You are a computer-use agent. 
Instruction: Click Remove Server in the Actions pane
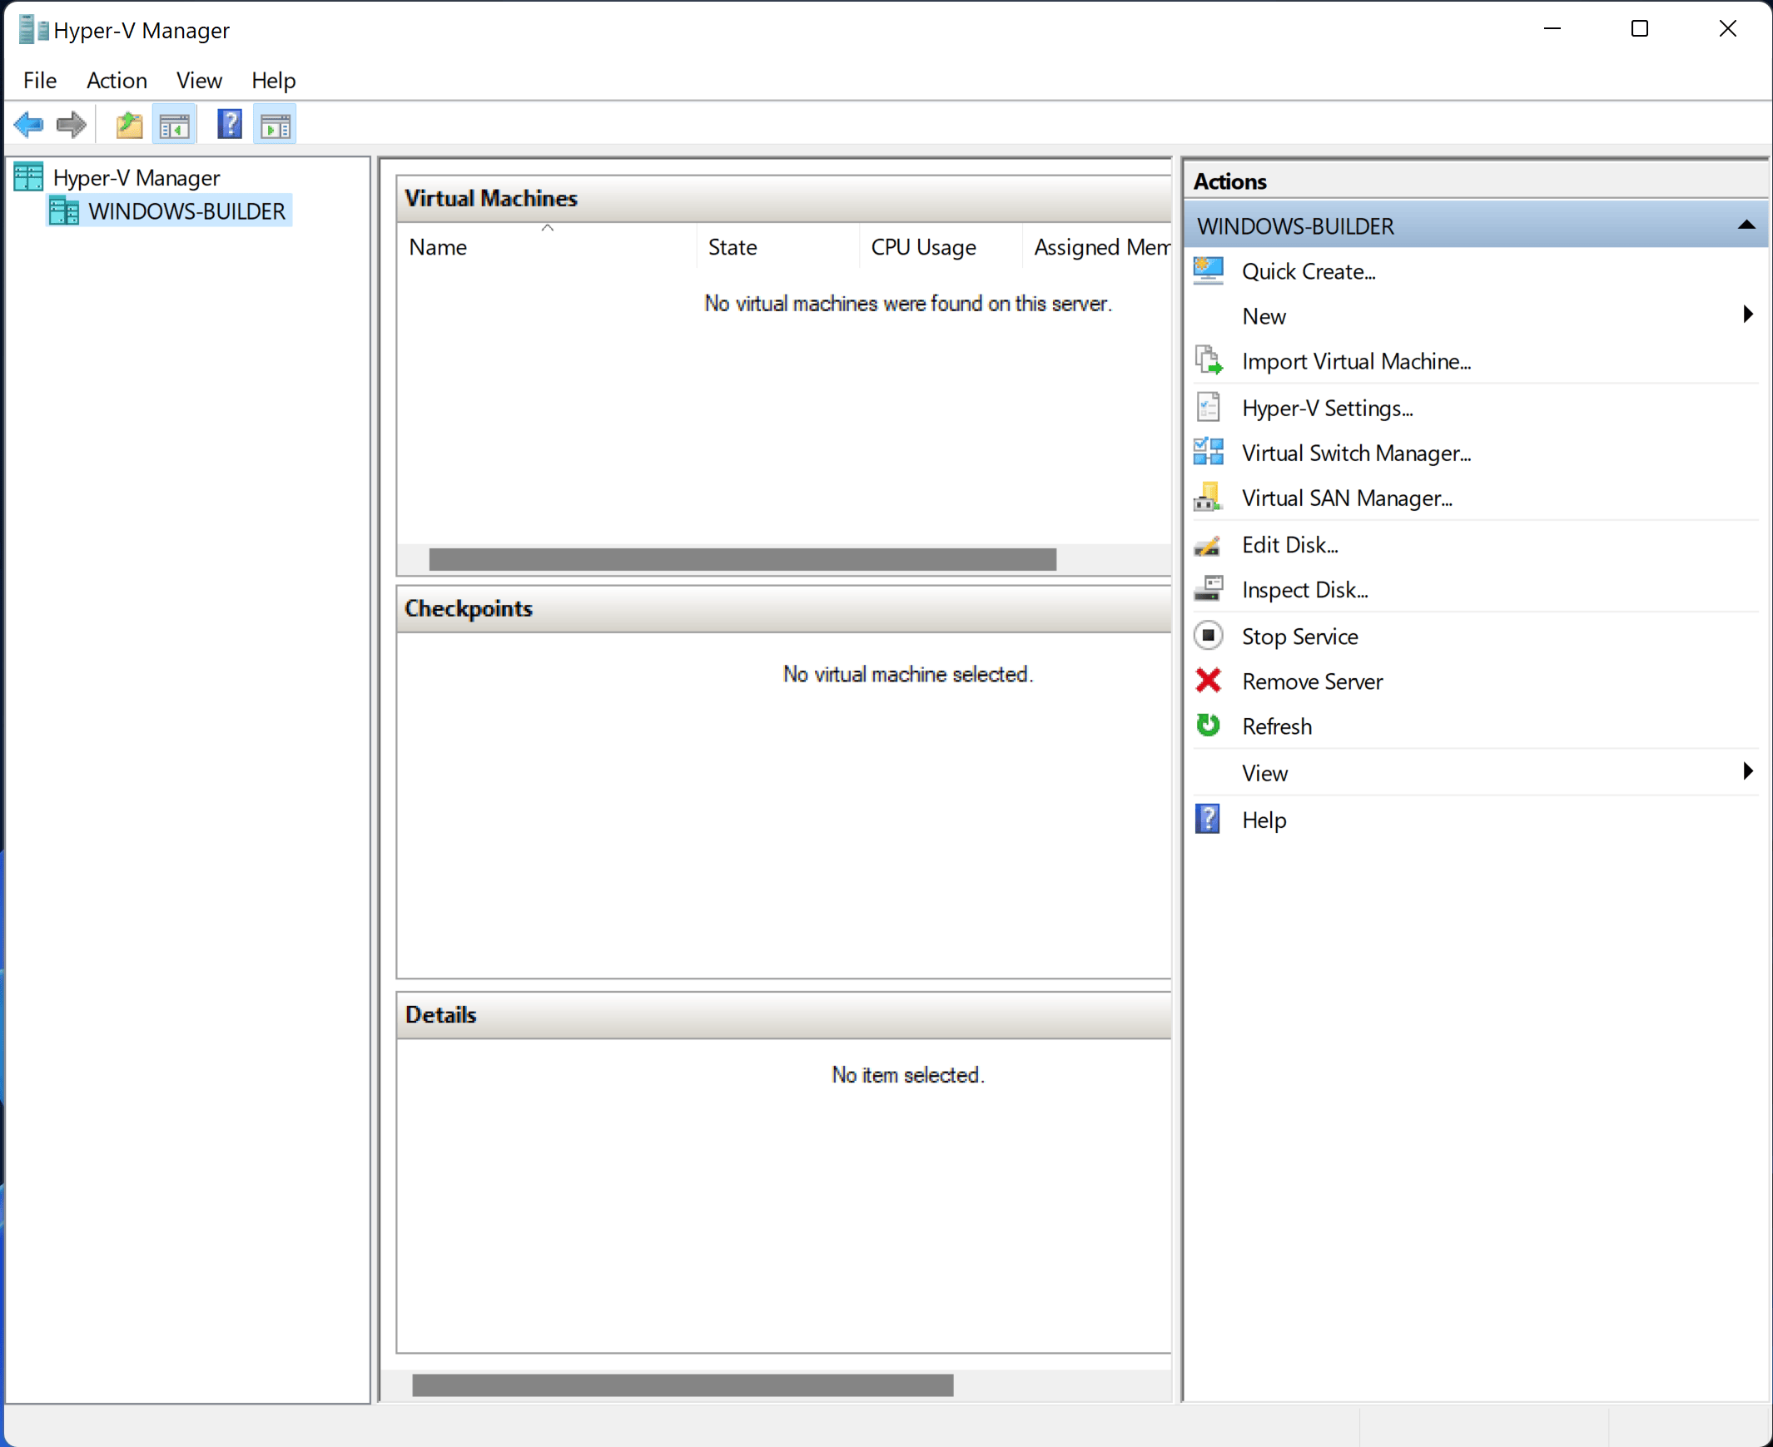pos(1312,681)
